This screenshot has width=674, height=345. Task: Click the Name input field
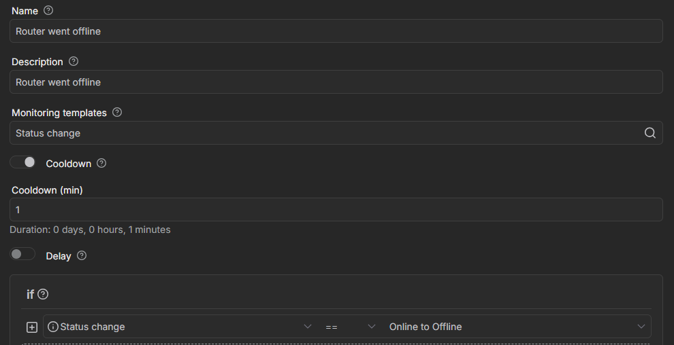(x=336, y=31)
